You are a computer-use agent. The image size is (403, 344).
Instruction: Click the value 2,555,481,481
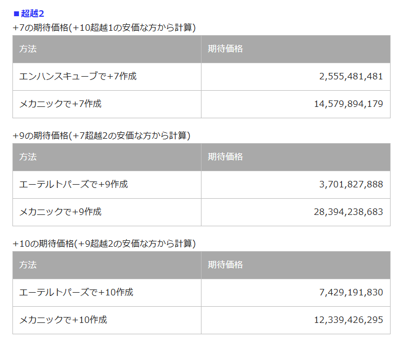click(351, 77)
